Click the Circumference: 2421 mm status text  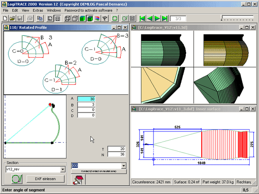[151, 182]
